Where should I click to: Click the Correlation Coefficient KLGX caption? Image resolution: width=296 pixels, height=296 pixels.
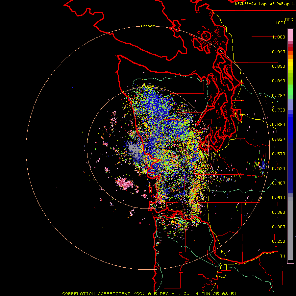(149, 294)
